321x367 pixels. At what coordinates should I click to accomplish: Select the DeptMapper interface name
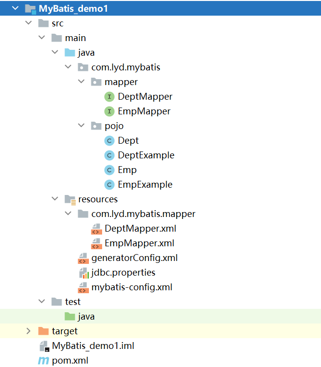pyautogui.click(x=145, y=97)
